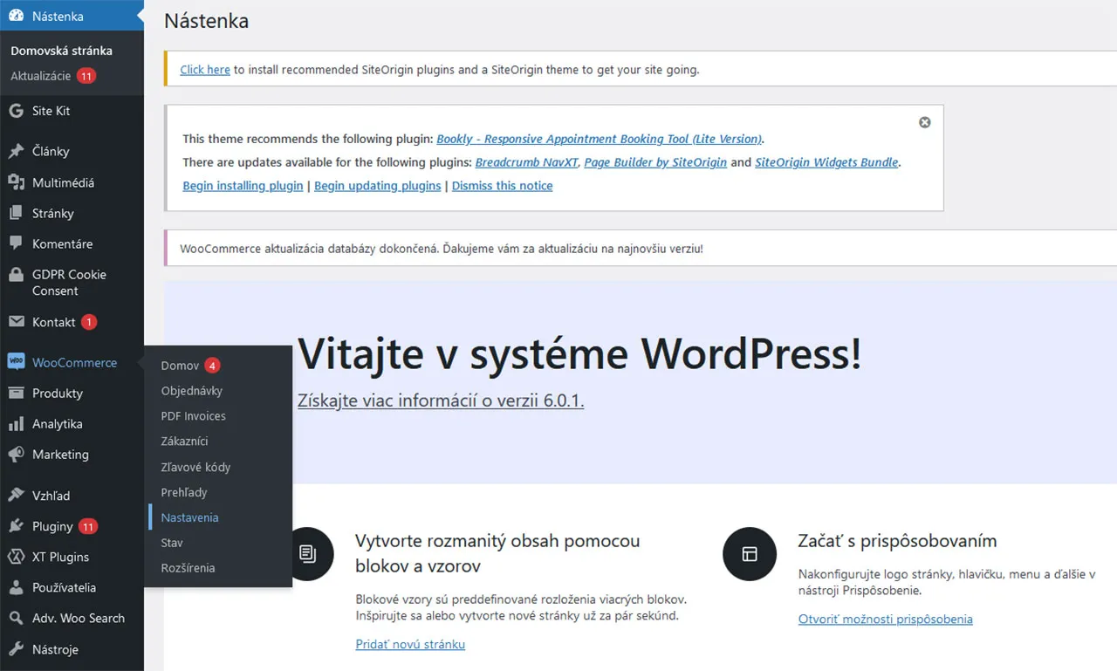Open PDF Invoices in WooCommerce flyout
The height and width of the screenshot is (671, 1117).
click(x=193, y=416)
